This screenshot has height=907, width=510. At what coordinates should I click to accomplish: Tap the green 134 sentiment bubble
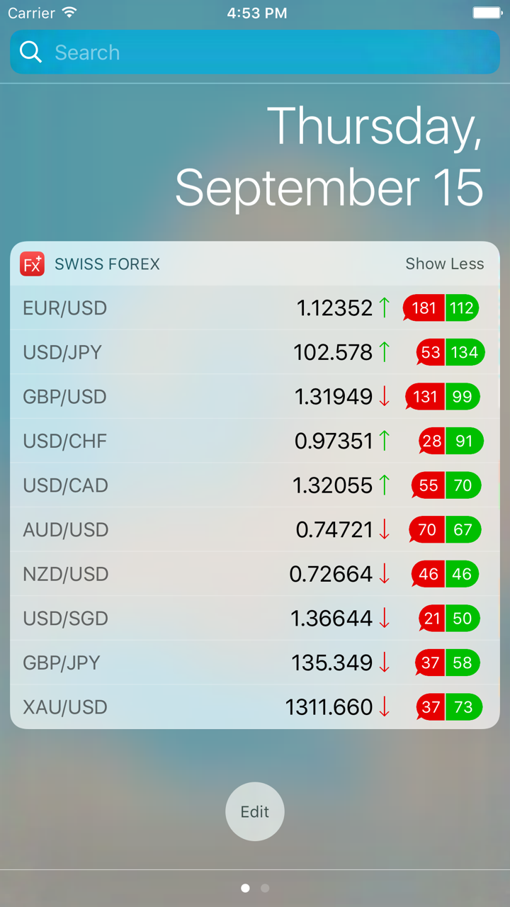465,352
